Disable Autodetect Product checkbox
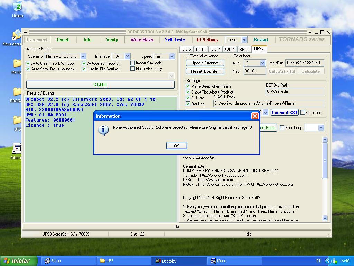The width and height of the screenshot is (354, 266). coord(84,63)
